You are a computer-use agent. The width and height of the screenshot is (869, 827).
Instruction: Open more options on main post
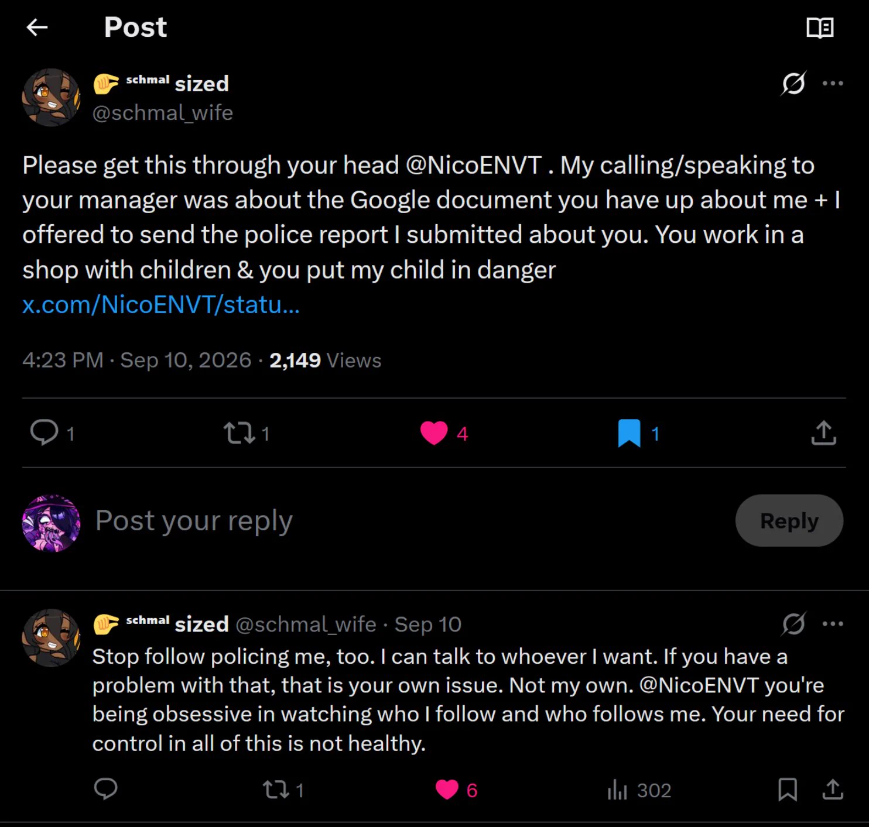(833, 83)
